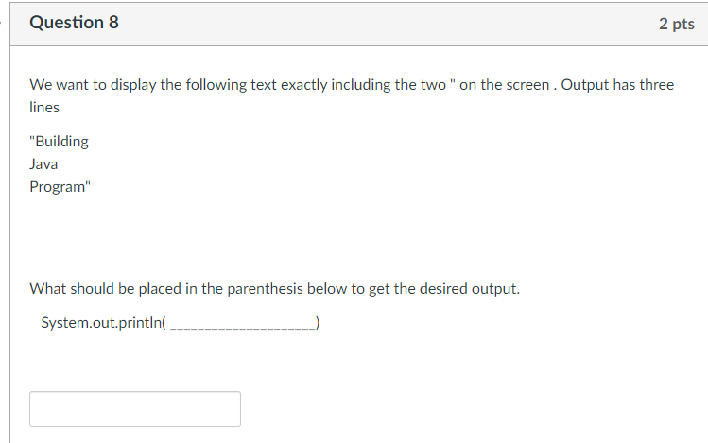This screenshot has height=443, width=708.
Task: Click the 2 pts score label
Action: pos(677,24)
